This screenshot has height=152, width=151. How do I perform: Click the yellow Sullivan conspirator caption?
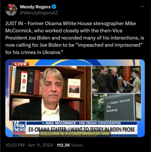pos(75,134)
